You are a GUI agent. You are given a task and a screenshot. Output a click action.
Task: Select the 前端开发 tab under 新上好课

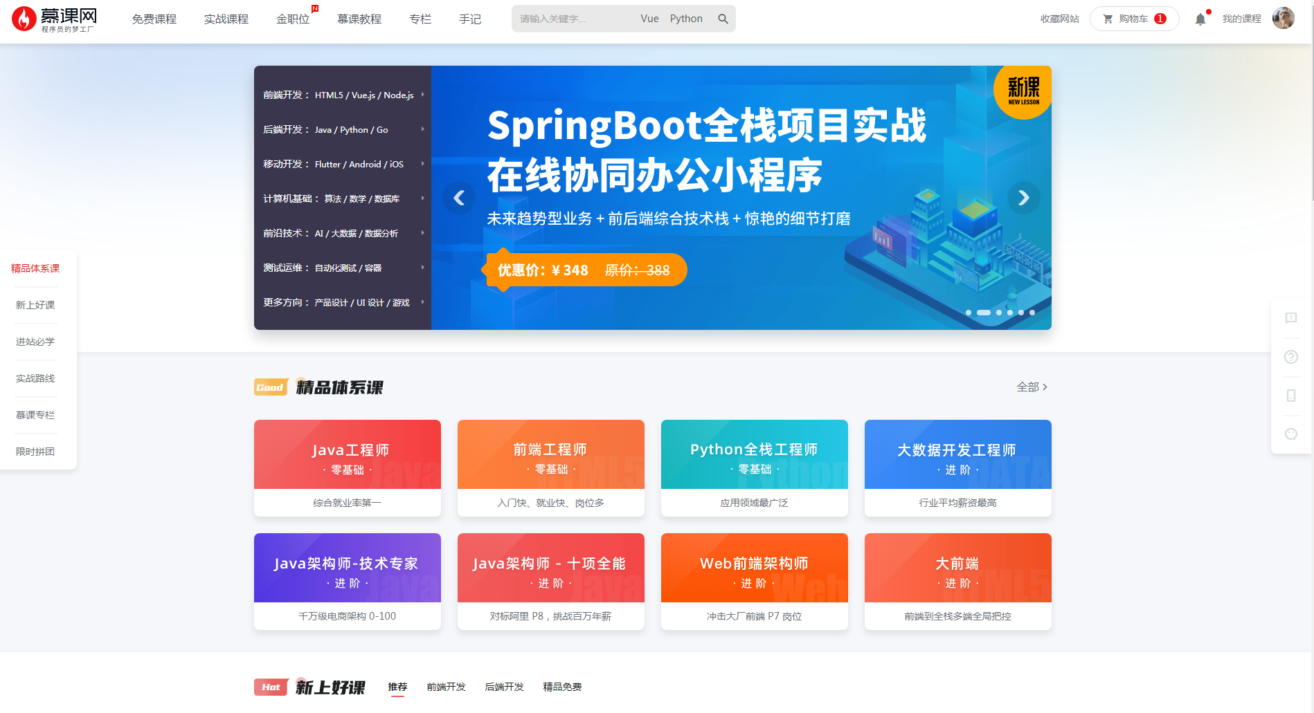click(446, 687)
